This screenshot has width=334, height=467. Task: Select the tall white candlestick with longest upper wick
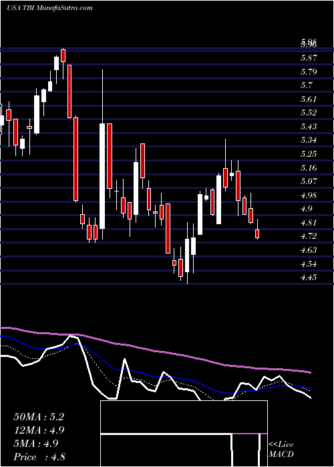tap(102, 175)
